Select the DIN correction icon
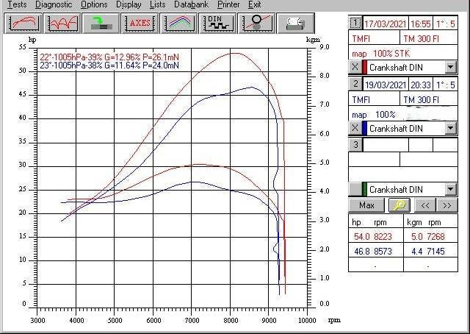The image size is (470, 334). point(217,23)
